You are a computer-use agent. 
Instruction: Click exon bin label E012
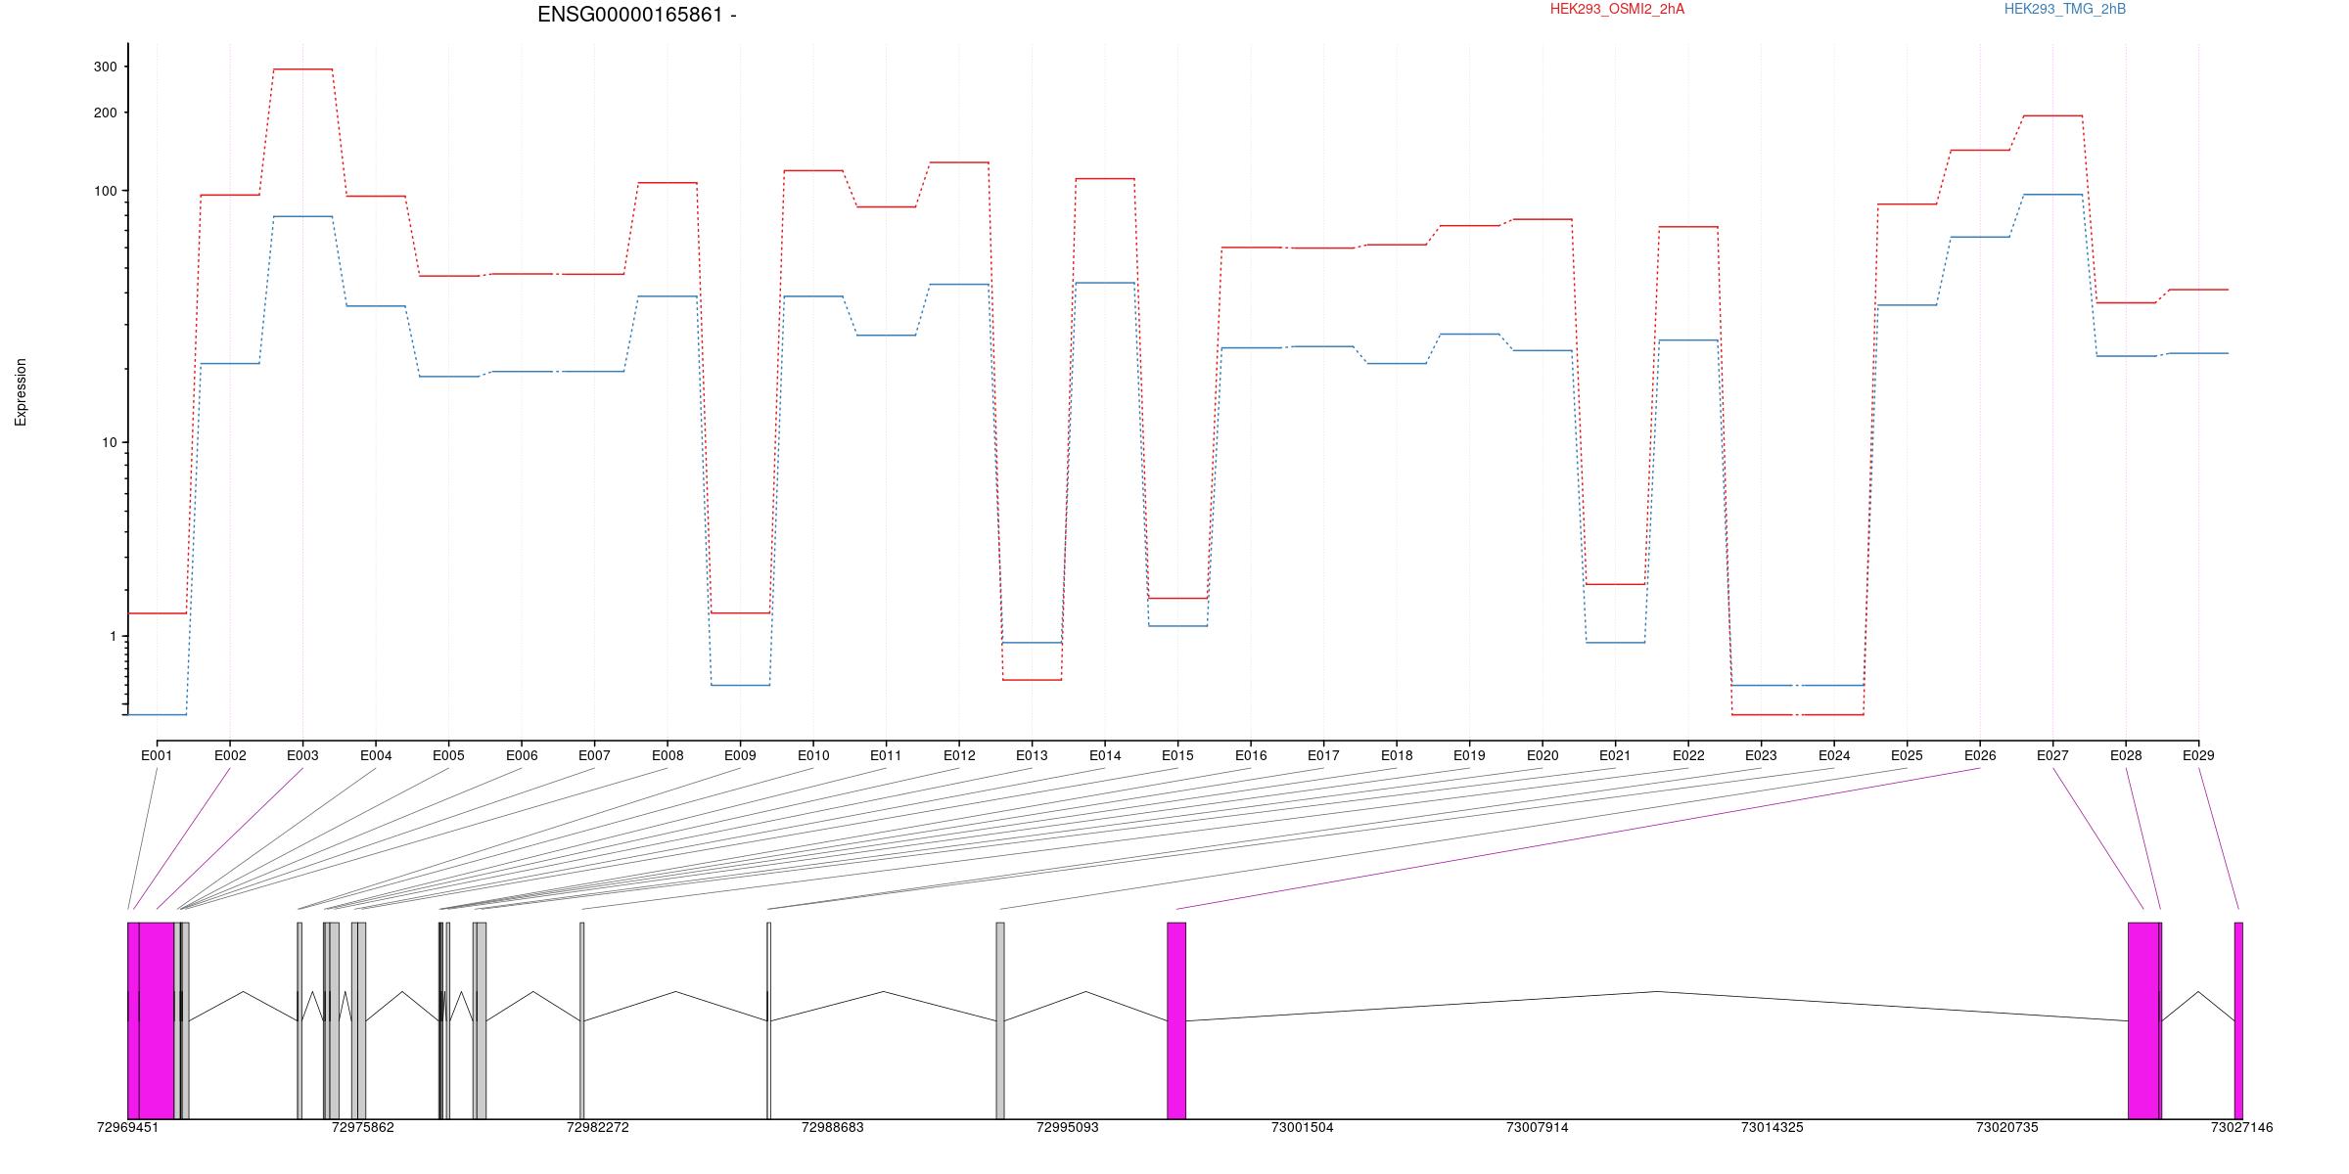tap(959, 755)
